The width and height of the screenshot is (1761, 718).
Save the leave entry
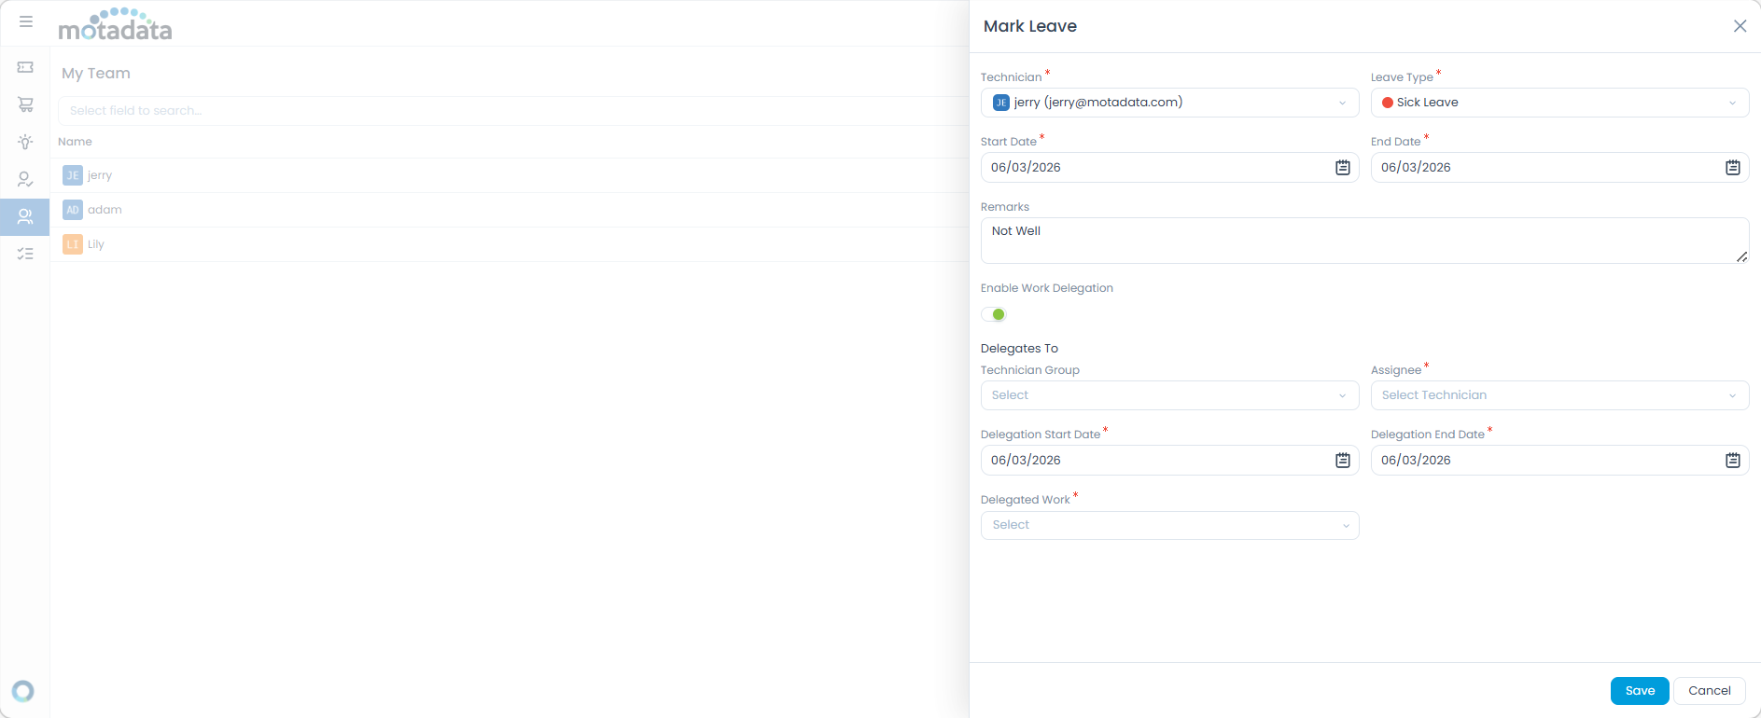coord(1639,691)
